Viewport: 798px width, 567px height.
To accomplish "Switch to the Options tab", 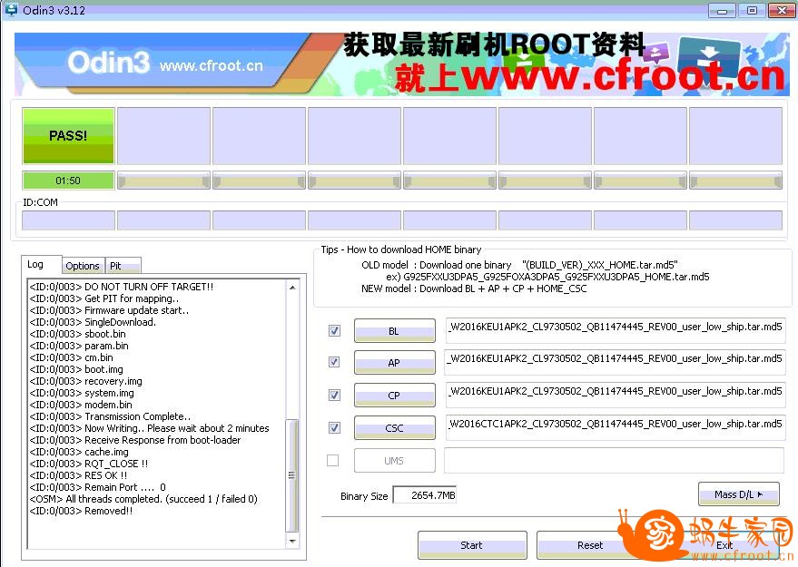I will coord(83,266).
